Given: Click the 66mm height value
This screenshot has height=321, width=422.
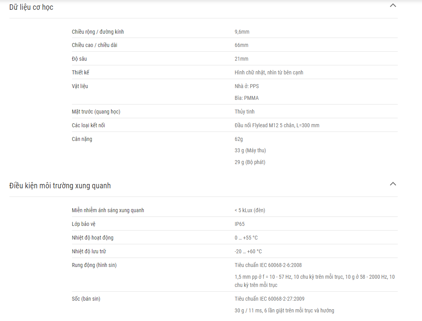Looking at the screenshot, I should click(x=242, y=45).
